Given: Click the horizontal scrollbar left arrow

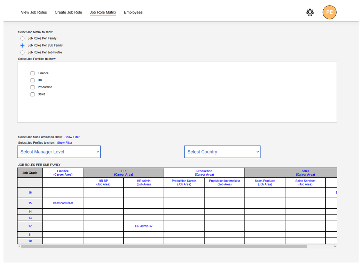Looking at the screenshot, I should (x=19, y=247).
